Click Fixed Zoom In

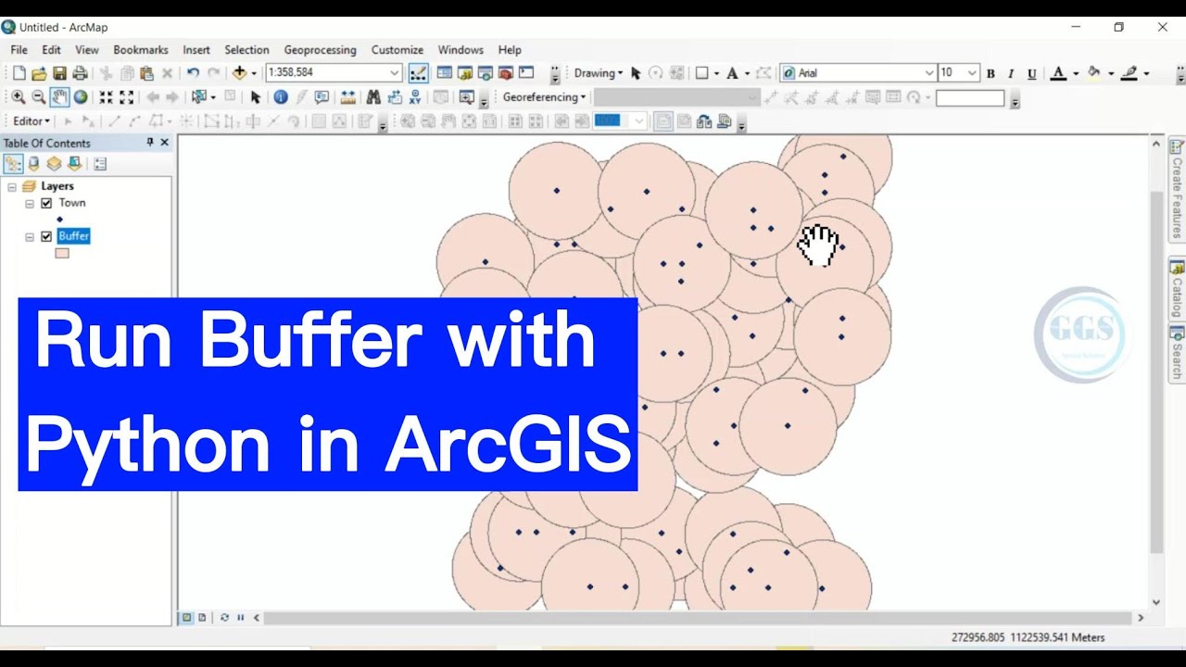point(106,97)
